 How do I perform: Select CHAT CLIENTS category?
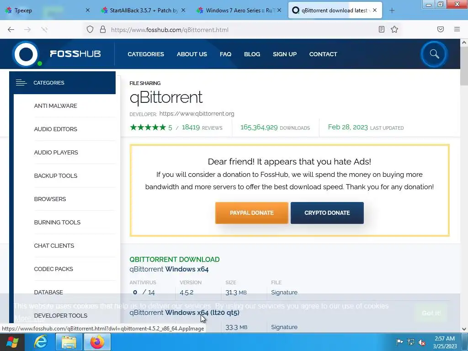tap(54, 245)
